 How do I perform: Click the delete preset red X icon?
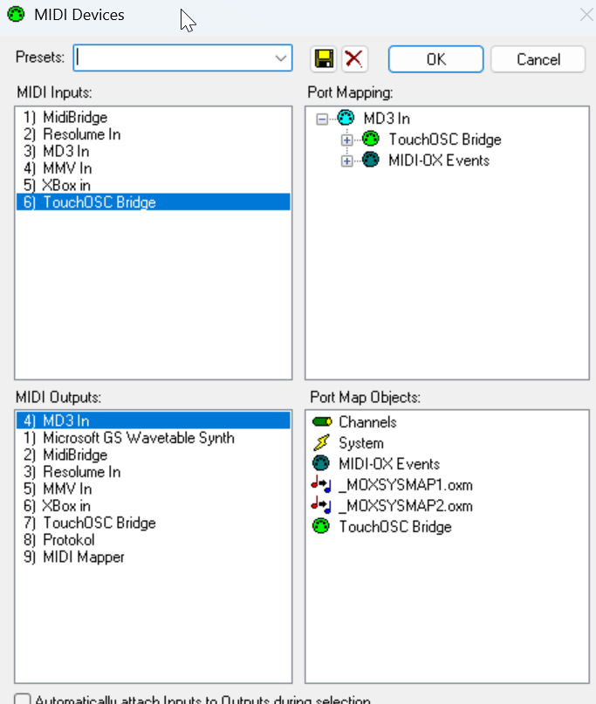tap(354, 59)
